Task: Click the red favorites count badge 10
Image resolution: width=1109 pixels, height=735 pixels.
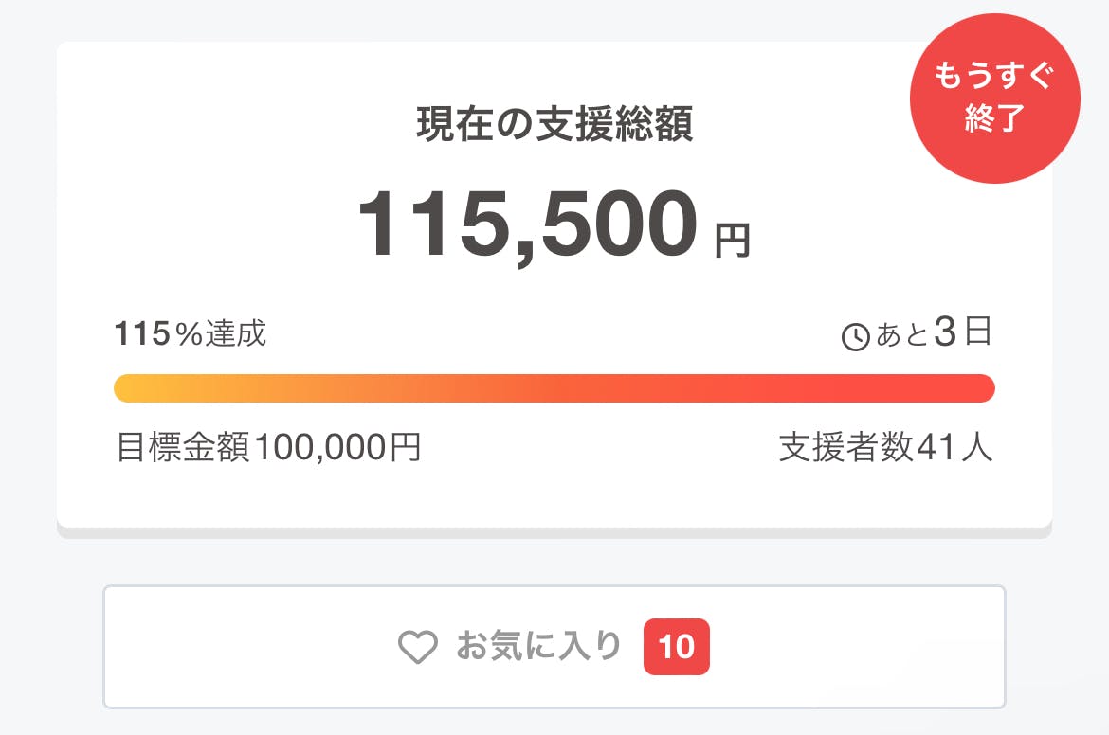Action: point(676,648)
